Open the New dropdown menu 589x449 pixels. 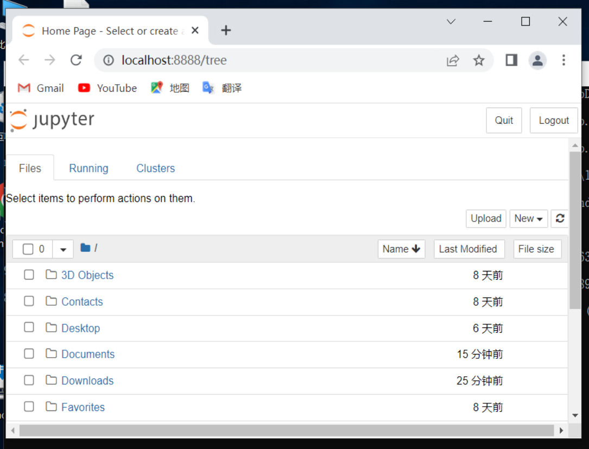click(528, 218)
